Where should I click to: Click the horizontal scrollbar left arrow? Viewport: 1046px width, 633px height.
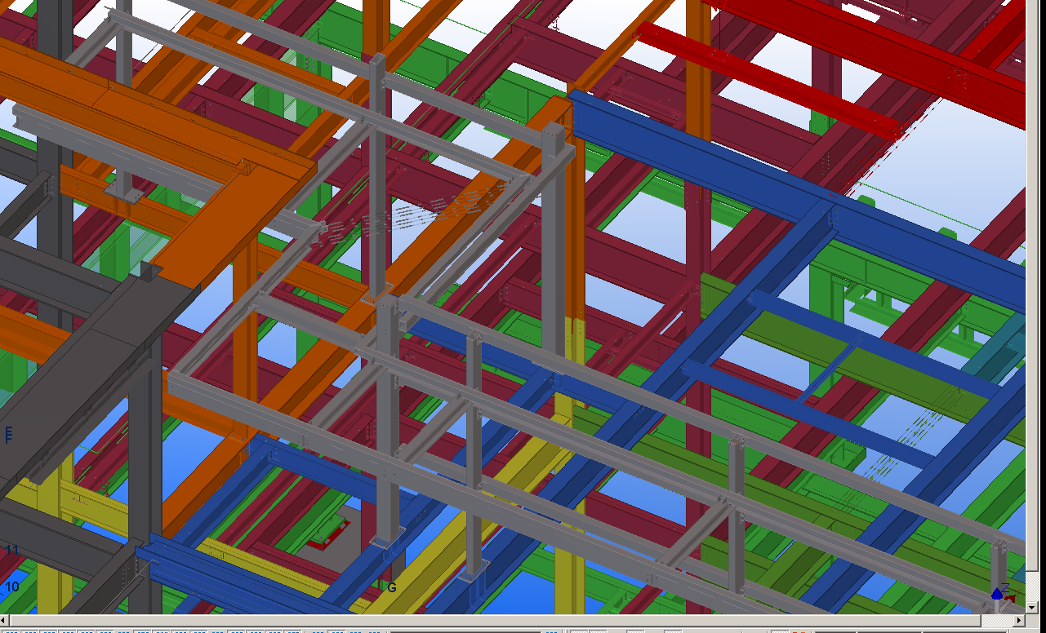pyautogui.click(x=6, y=621)
